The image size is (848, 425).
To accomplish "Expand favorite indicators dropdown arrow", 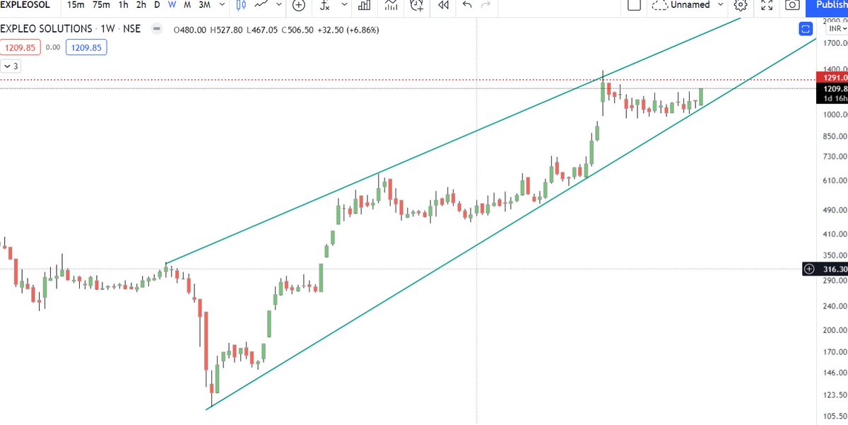I will pyautogui.click(x=344, y=5).
